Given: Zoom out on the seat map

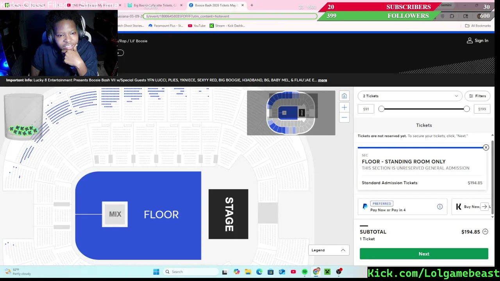Looking at the screenshot, I should [344, 117].
